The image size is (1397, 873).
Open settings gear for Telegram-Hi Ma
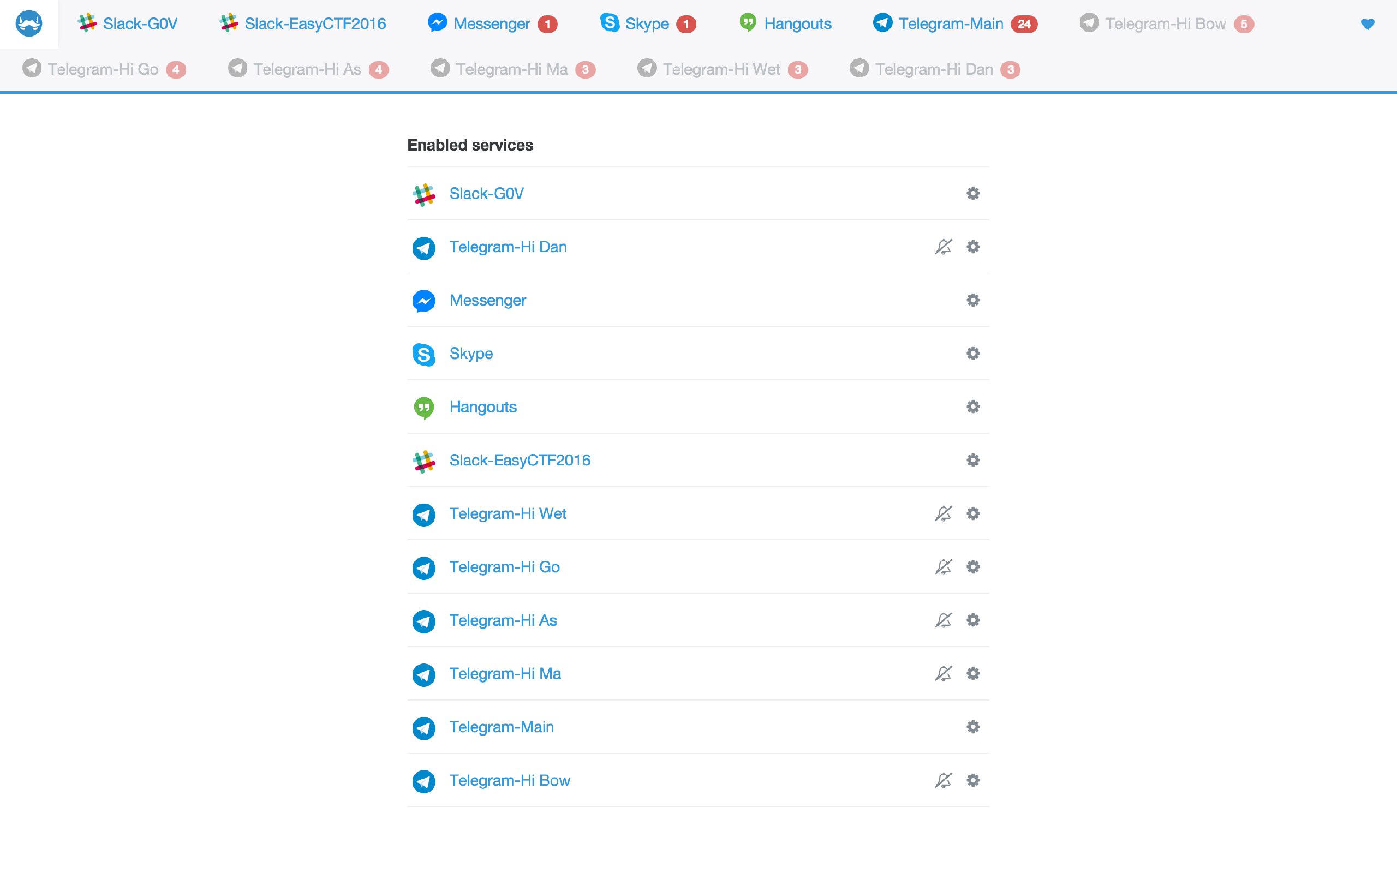click(x=972, y=673)
